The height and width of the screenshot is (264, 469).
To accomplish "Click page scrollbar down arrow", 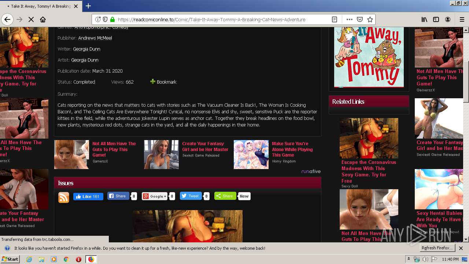I will (x=466, y=239).
